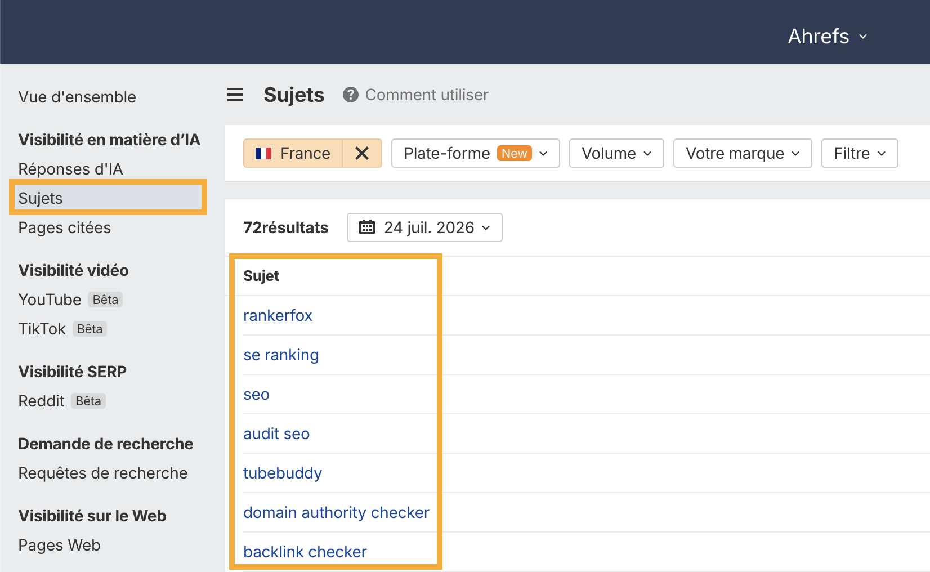930x572 pixels.
Task: Select Sujets in the sidebar
Action: click(108, 198)
